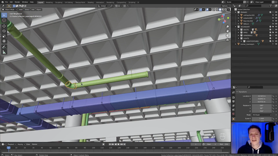This screenshot has height=156, width=278.
Task: Select the Move tool
Action: [x=4, y=26]
